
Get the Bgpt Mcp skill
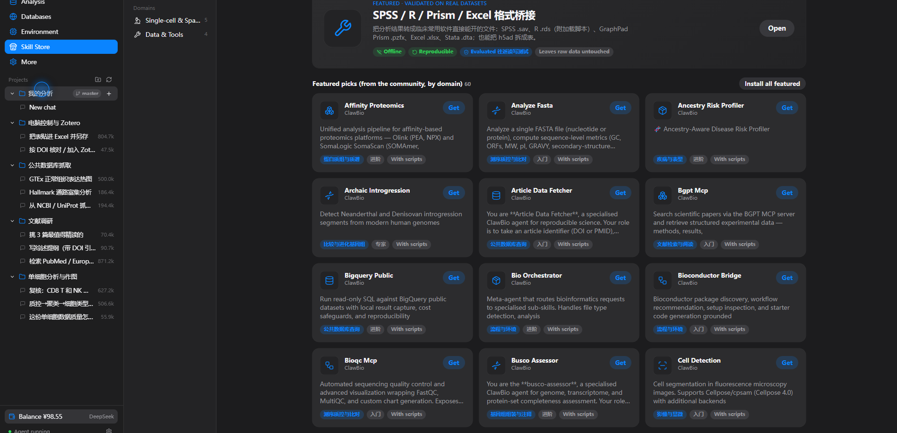coord(787,193)
